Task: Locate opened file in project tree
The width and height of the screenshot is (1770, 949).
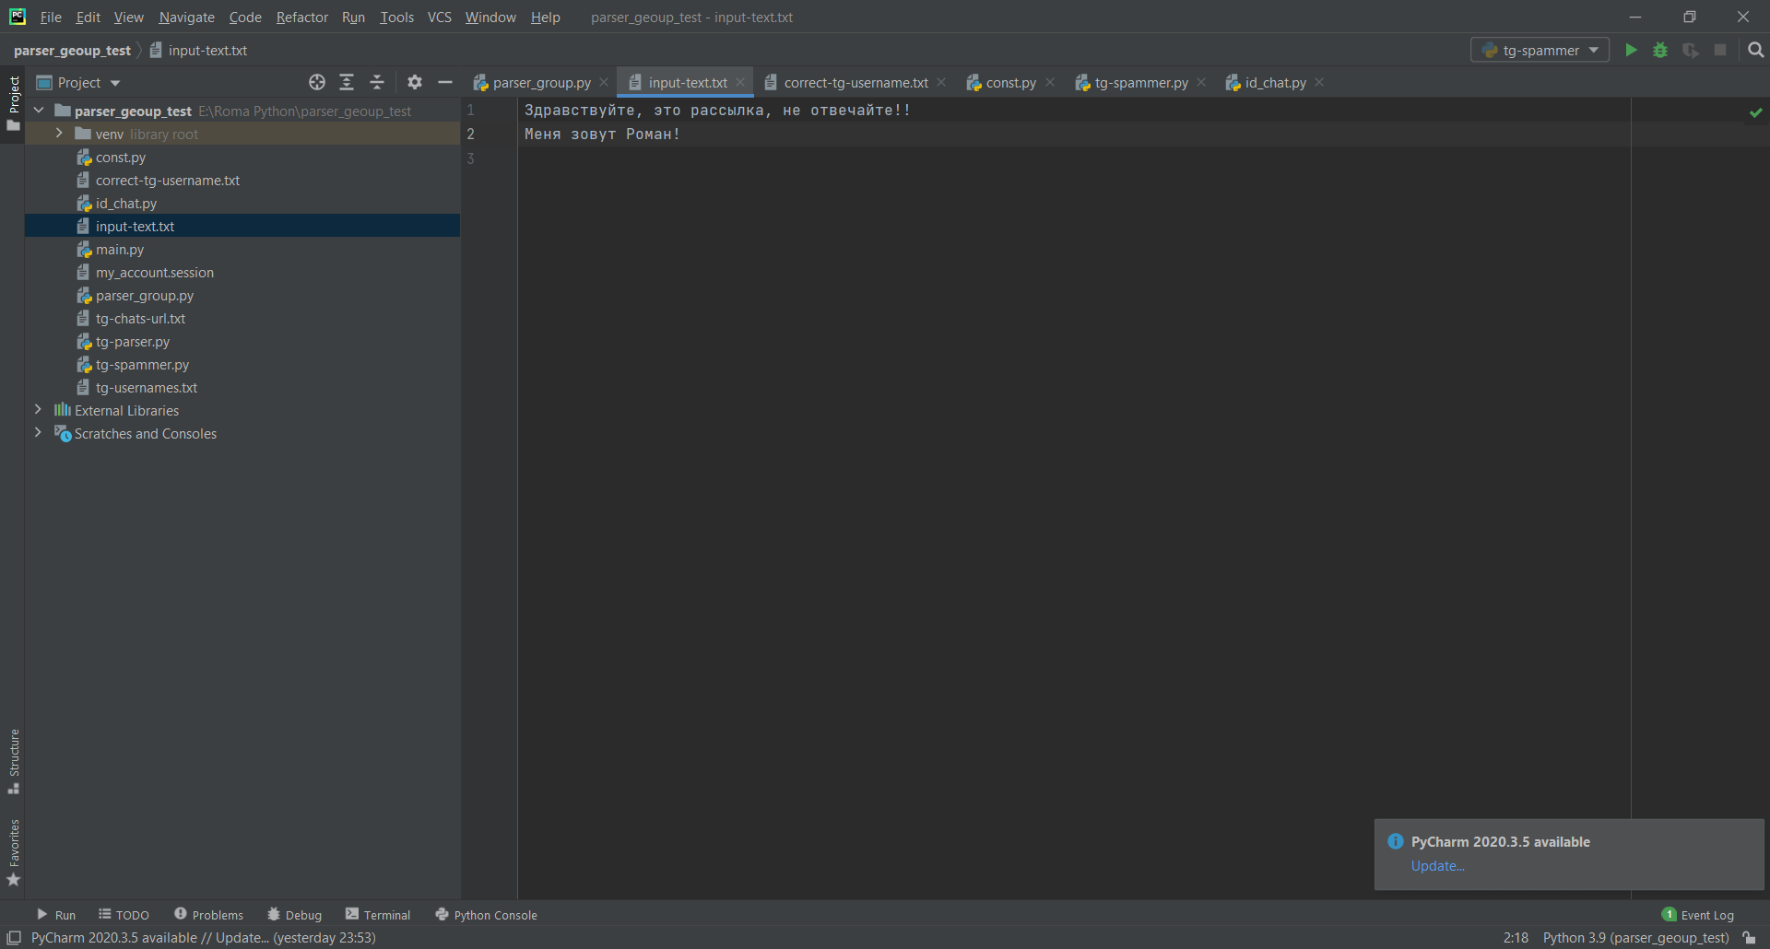Action: 317,82
